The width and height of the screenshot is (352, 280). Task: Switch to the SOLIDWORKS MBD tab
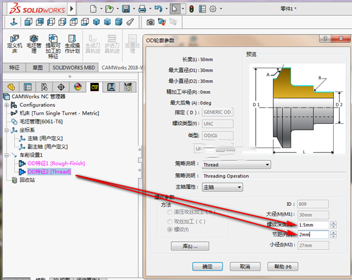[x=73, y=68]
